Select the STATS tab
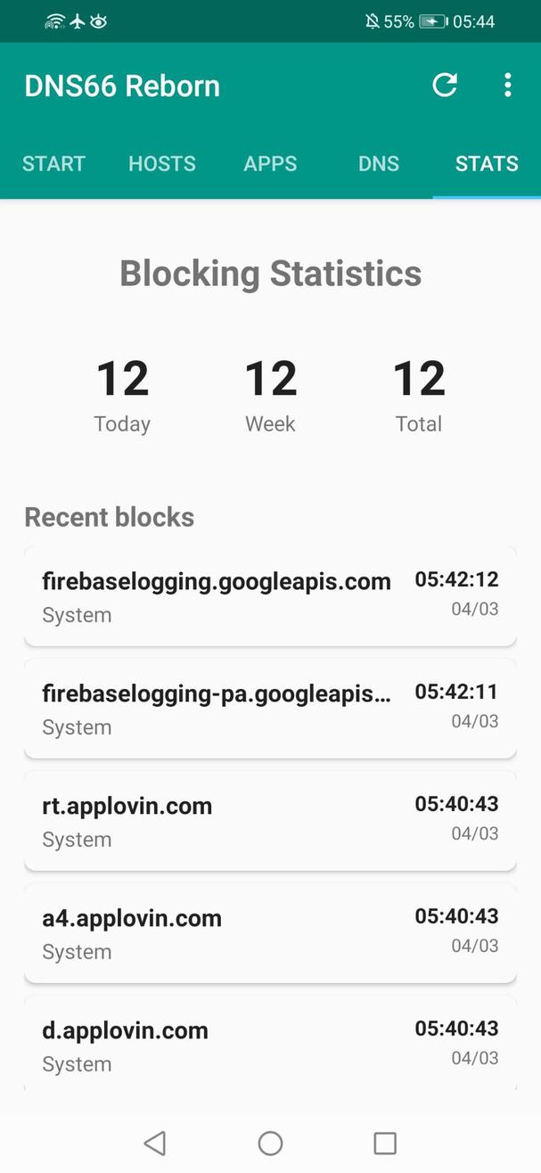 (487, 164)
